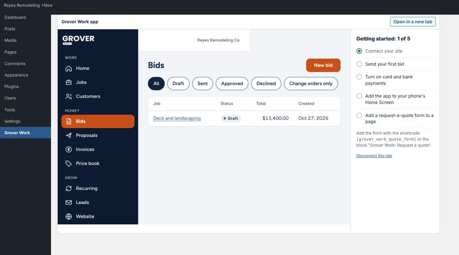Click the +New admin bar item
This screenshot has width=459, height=255.
[47, 5]
